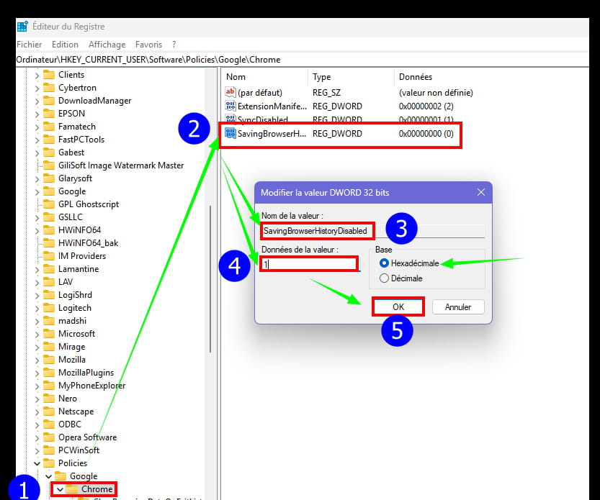Click the registry path address bar

coord(303,60)
